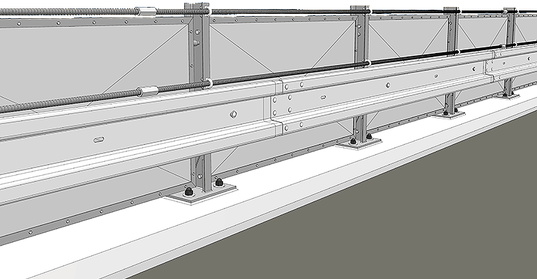
Task: Select the diamond-shaped bolt on the guardrail beam
Action: 233,114
